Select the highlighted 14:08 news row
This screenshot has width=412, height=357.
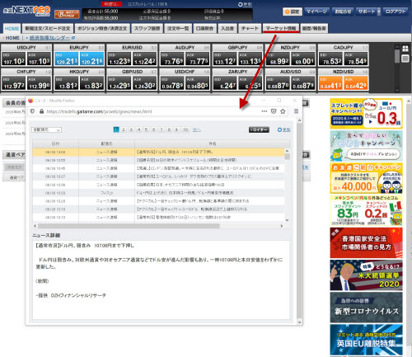coord(158,152)
